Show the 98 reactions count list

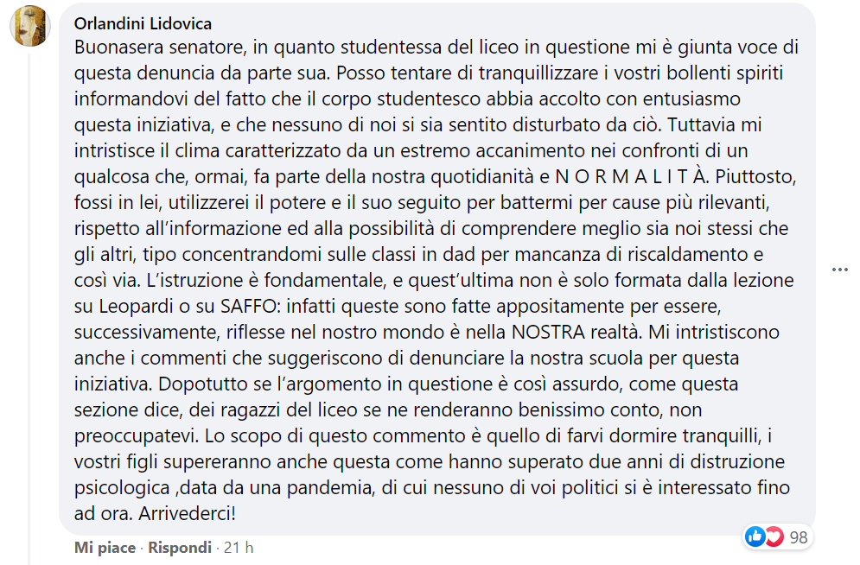point(799,537)
